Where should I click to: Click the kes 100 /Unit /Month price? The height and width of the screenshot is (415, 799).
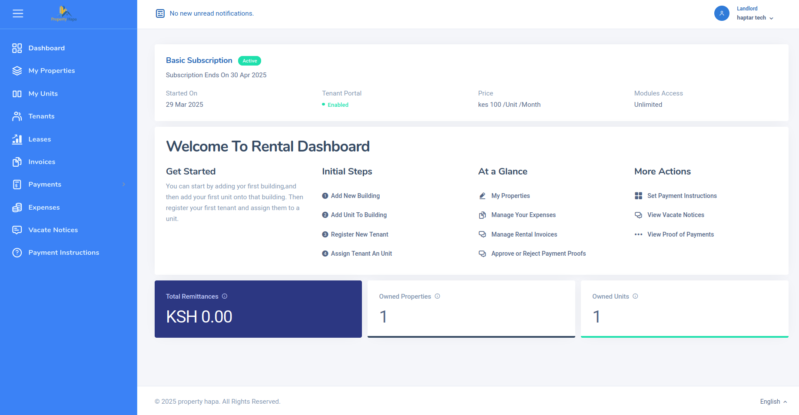509,105
